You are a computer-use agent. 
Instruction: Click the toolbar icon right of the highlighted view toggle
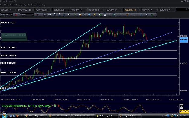coord(49,15)
